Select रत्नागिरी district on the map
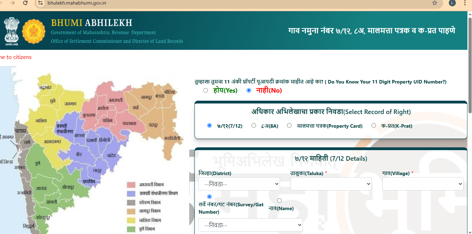This screenshot has height=234, width=472. pos(24,193)
